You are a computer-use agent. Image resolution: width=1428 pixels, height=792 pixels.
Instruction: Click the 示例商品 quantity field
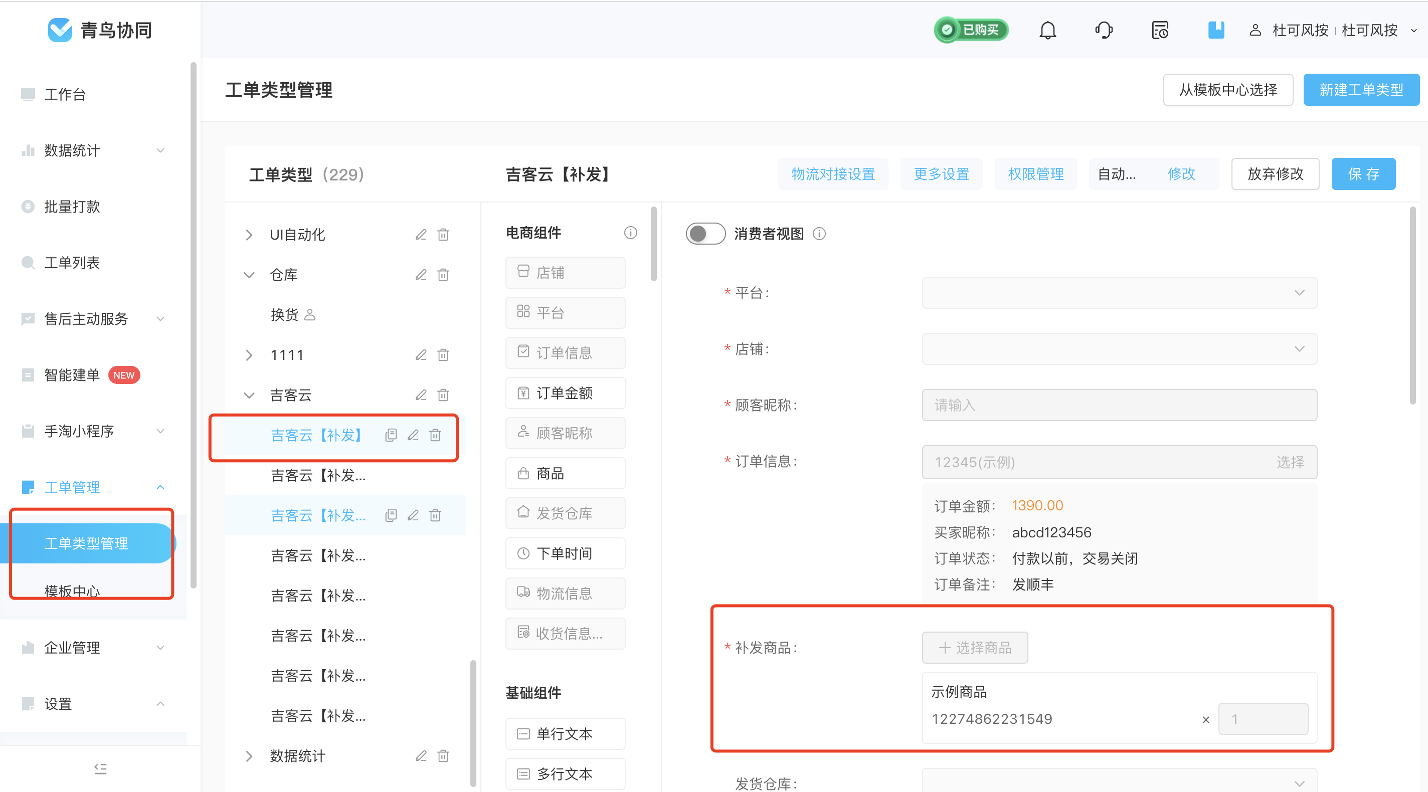pos(1263,719)
